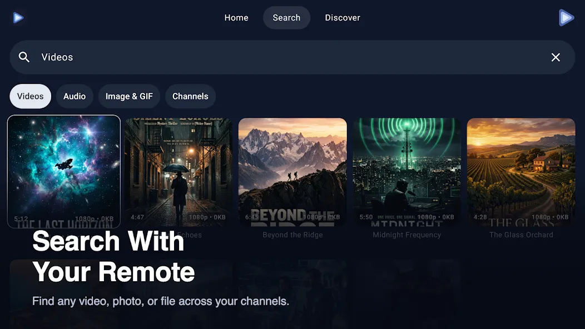This screenshot has width=585, height=329.
Task: Open The Glass Orchard vineyard thumbnail
Action: click(x=521, y=172)
